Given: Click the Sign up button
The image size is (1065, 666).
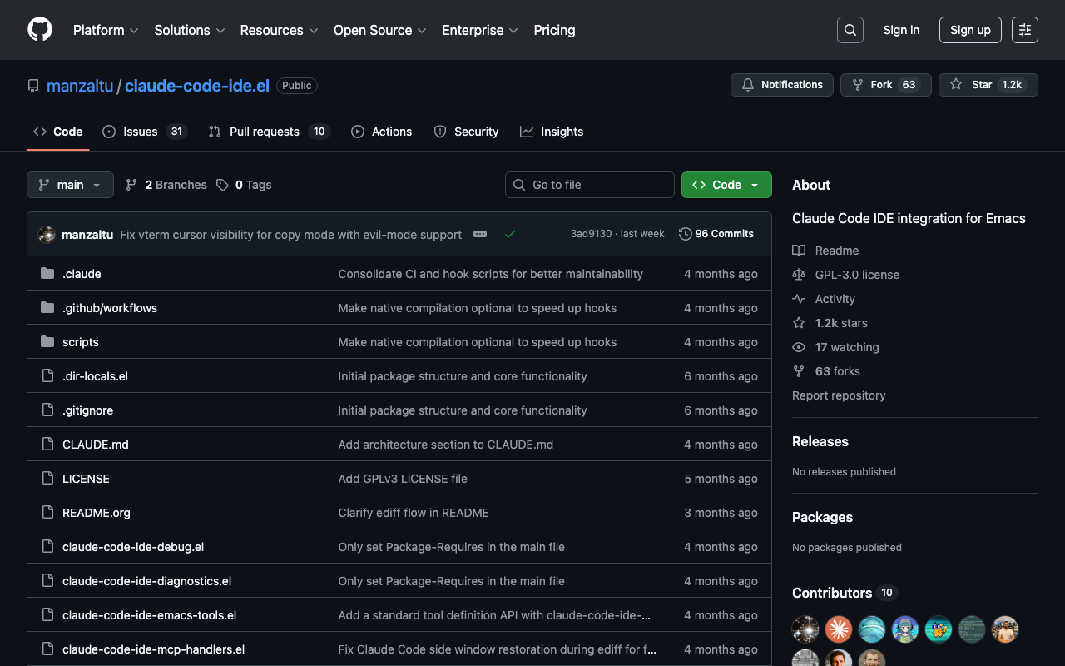Looking at the screenshot, I should 970,30.
